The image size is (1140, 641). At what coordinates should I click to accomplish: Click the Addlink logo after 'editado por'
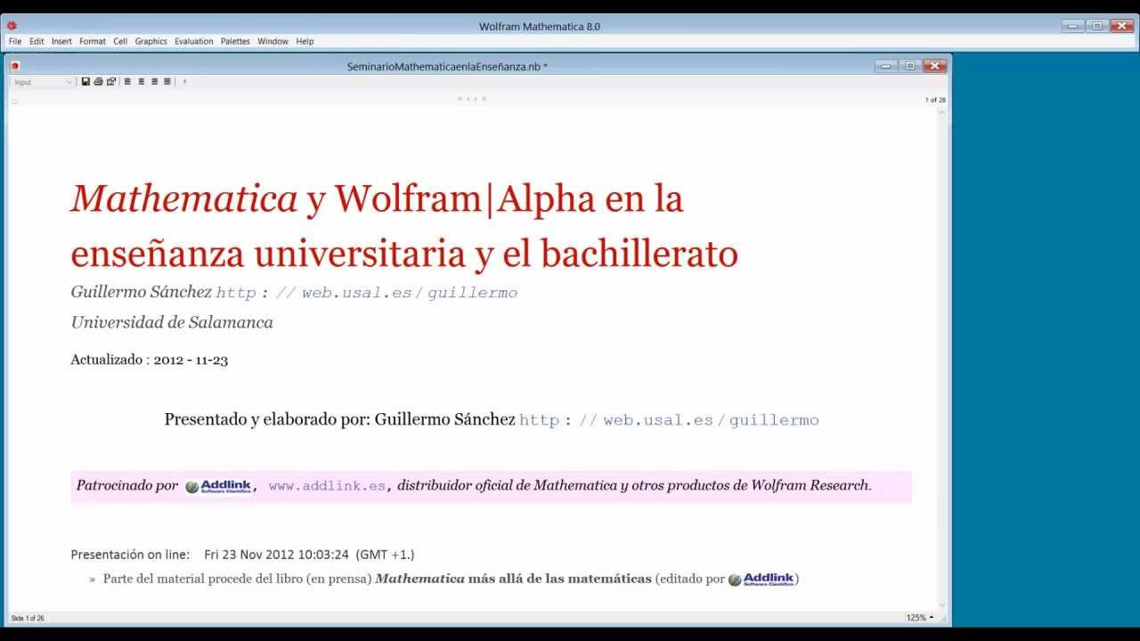pos(761,579)
